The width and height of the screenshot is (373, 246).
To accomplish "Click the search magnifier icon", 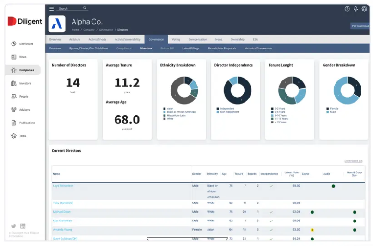I will click(x=85, y=8).
